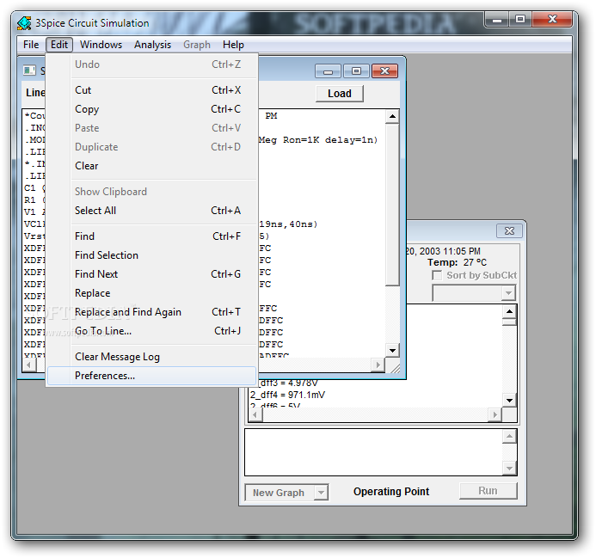
Task: Click netlist horizontal scroll left arrow
Action: (29, 365)
